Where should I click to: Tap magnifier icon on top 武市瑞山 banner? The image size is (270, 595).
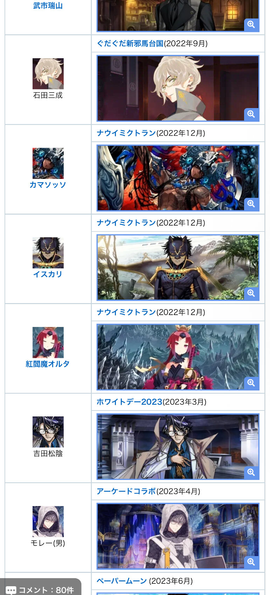tap(251, 24)
